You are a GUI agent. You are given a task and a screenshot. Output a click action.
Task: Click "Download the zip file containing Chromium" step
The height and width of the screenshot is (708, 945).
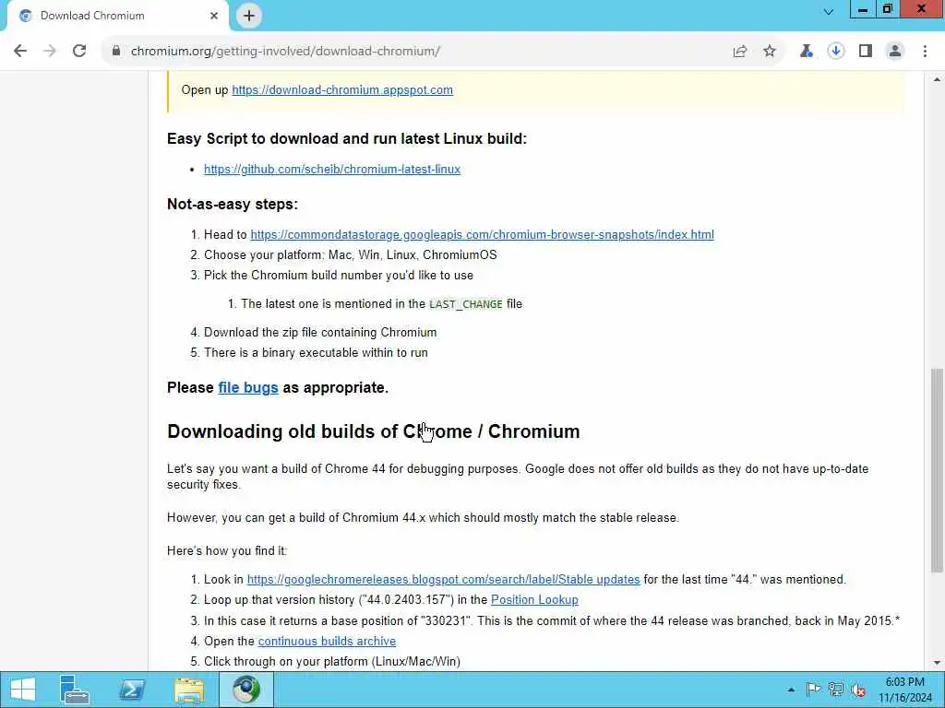pos(320,332)
